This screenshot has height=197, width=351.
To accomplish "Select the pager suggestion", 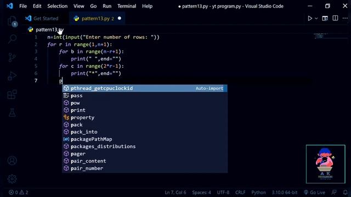I will click(x=145, y=154).
